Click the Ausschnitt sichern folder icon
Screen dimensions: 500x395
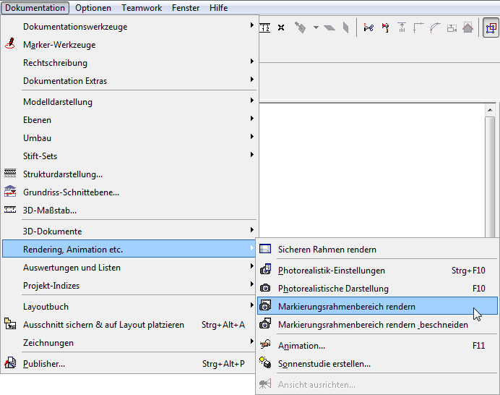click(x=10, y=324)
